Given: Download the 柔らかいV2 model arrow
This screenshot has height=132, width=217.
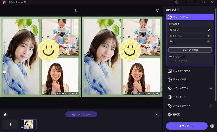Looking at the screenshot, I should click(208, 36).
